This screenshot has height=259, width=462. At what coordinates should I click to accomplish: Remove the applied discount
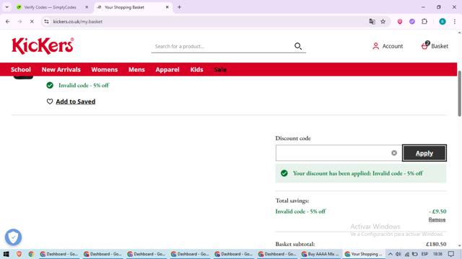pyautogui.click(x=437, y=219)
